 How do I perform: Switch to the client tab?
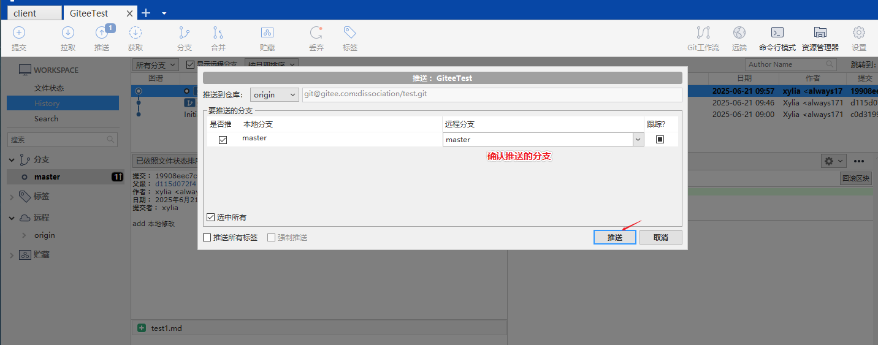[x=34, y=13]
